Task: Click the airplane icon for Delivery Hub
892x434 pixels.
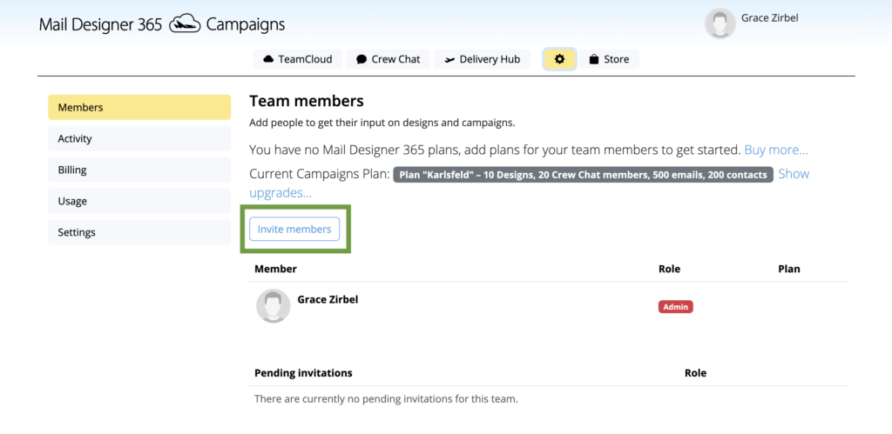Action: (x=449, y=59)
